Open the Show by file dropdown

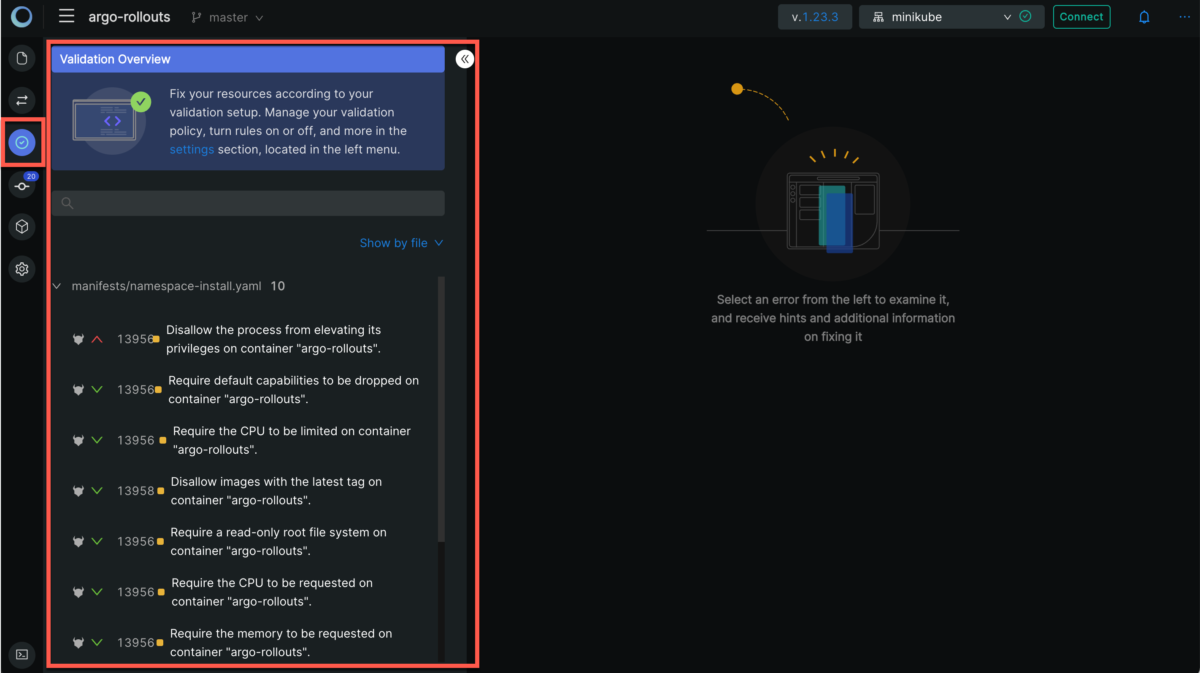coord(401,243)
